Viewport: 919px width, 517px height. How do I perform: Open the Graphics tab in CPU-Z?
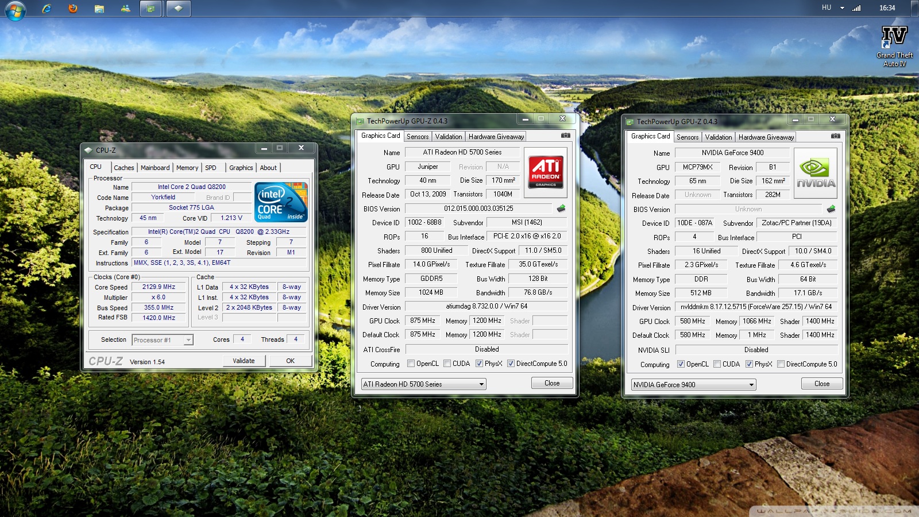click(x=241, y=168)
